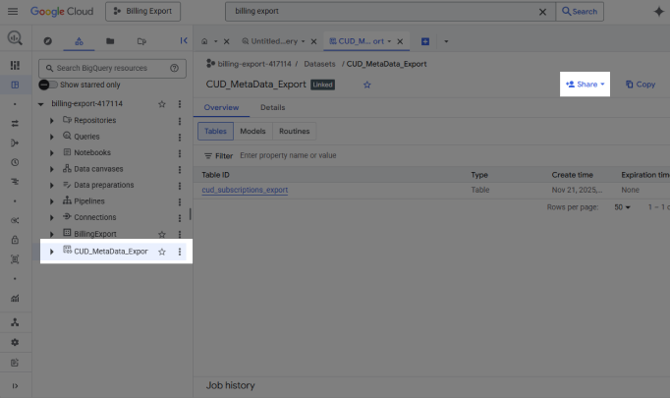Switch to the Details tab
Image resolution: width=670 pixels, height=398 pixels.
(272, 107)
